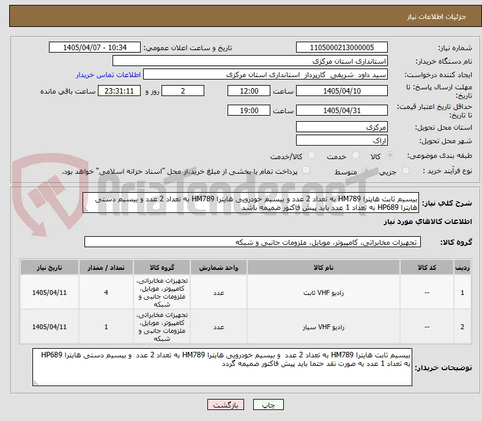Click the response deadline date 1405/04/10
Viewport: 482px width, 421px height.
point(341,91)
